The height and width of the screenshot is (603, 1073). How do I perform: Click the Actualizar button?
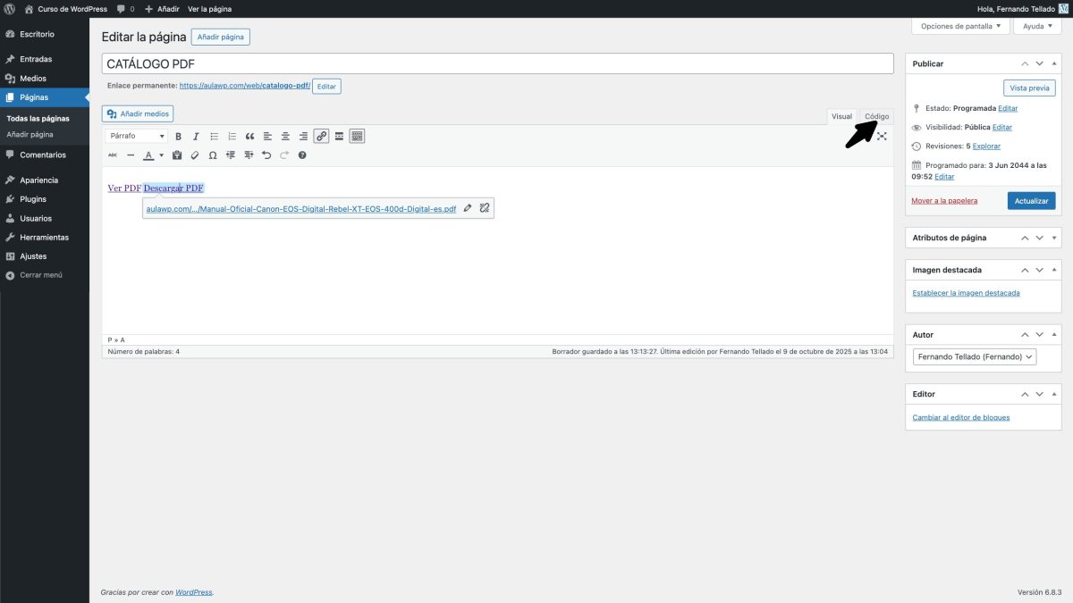[1031, 201]
